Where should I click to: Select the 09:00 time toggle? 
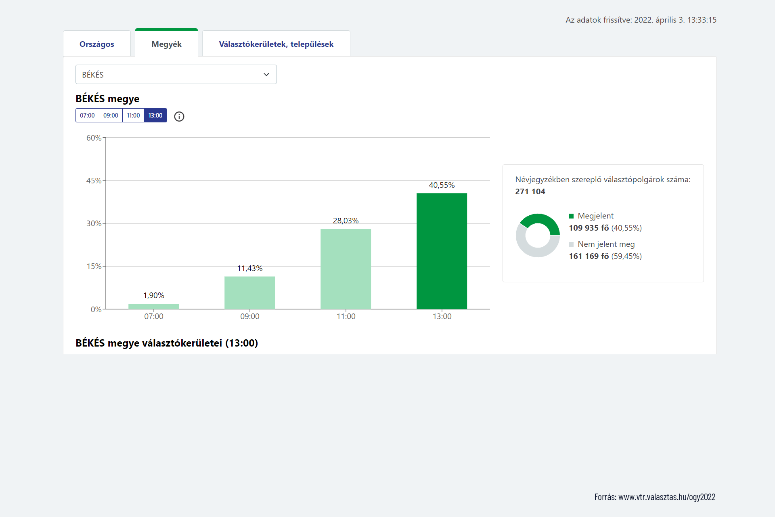coord(111,116)
